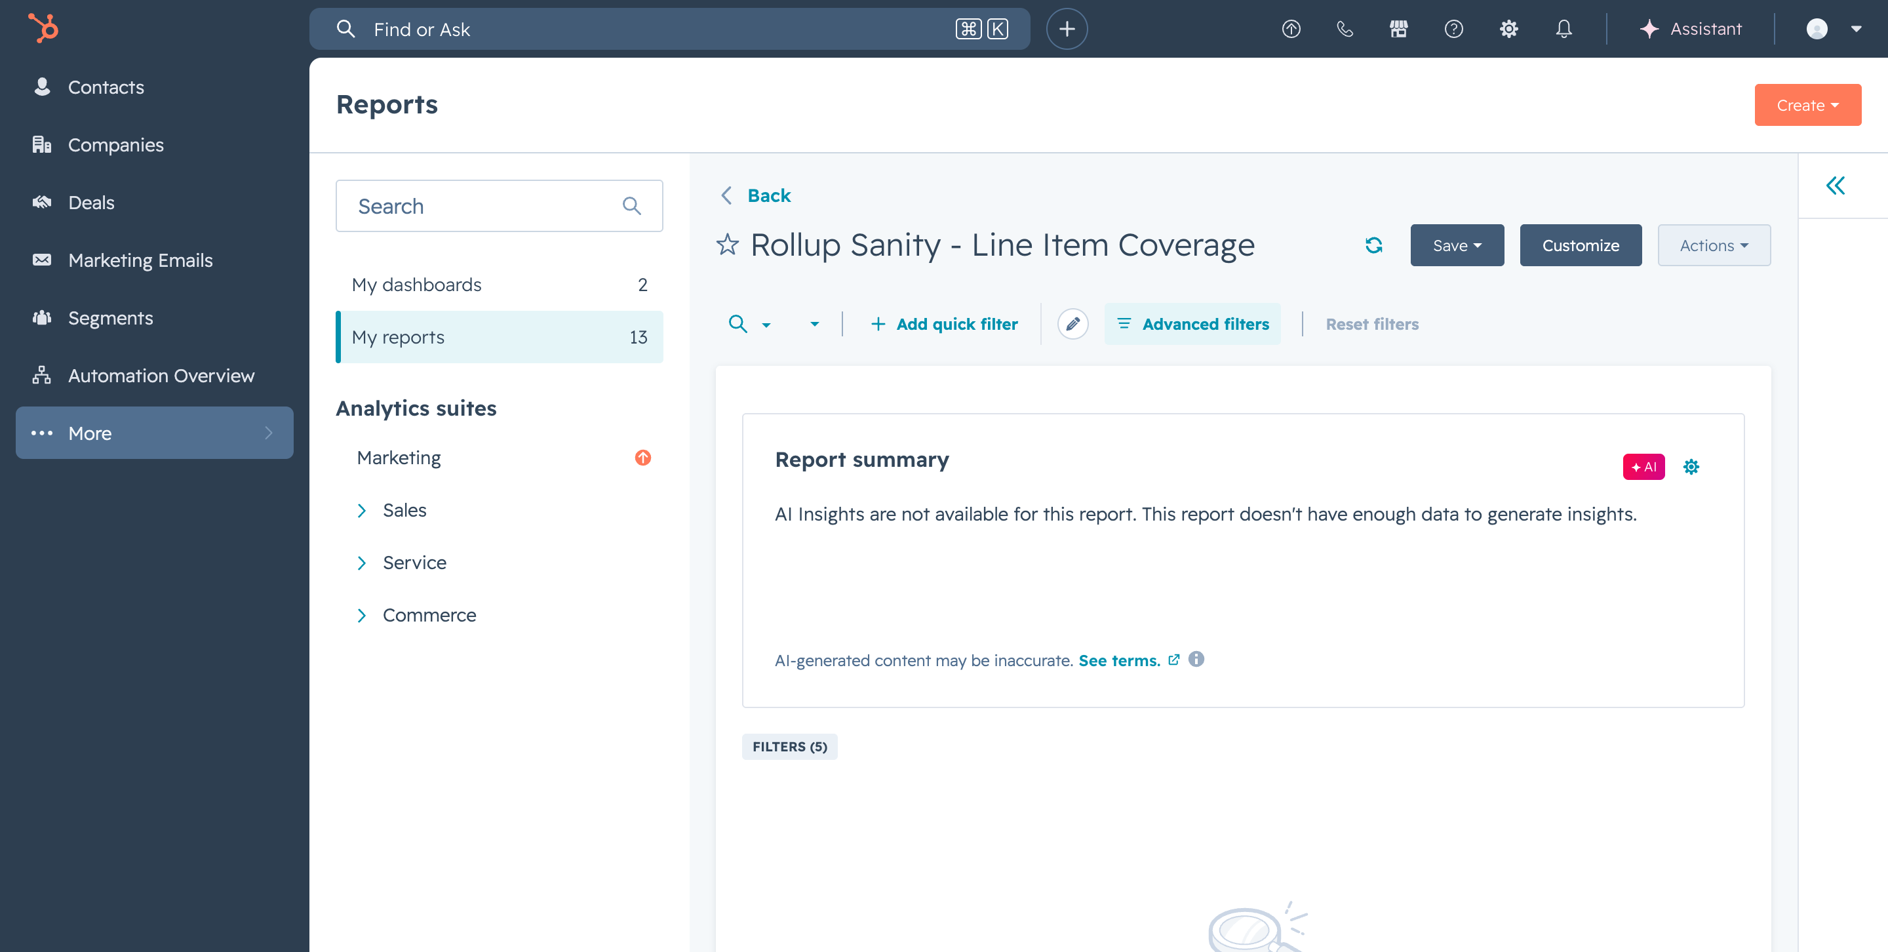Open the Save dropdown

click(1457, 245)
